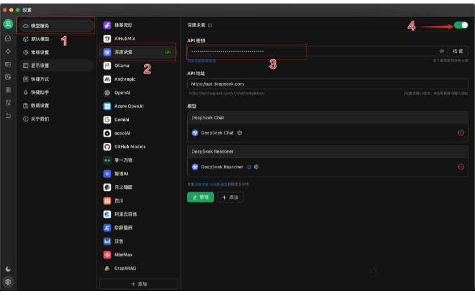Choose the 百川 provider
Viewport: 475px width, 295px height.
139,201
